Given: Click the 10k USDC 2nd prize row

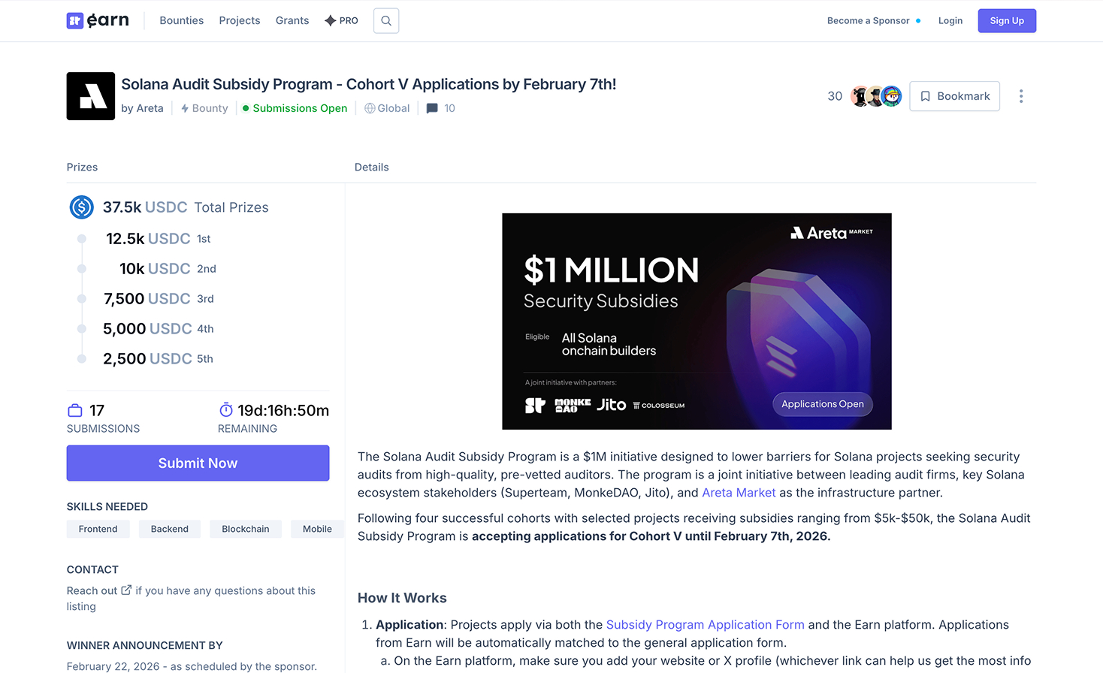Looking at the screenshot, I should 168,269.
